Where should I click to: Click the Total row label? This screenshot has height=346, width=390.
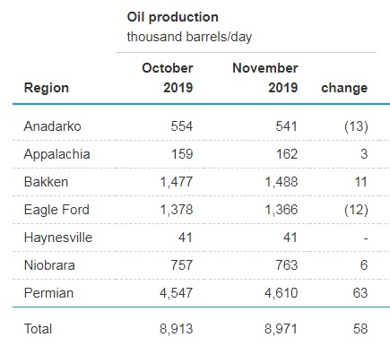pos(38,329)
